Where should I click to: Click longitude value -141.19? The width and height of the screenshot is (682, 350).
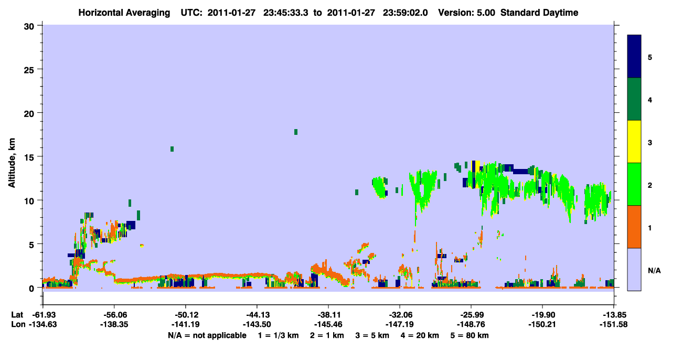tap(186, 325)
